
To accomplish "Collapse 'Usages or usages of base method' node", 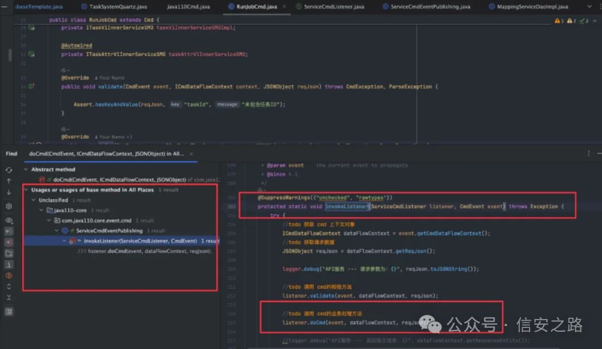I will coord(26,190).
